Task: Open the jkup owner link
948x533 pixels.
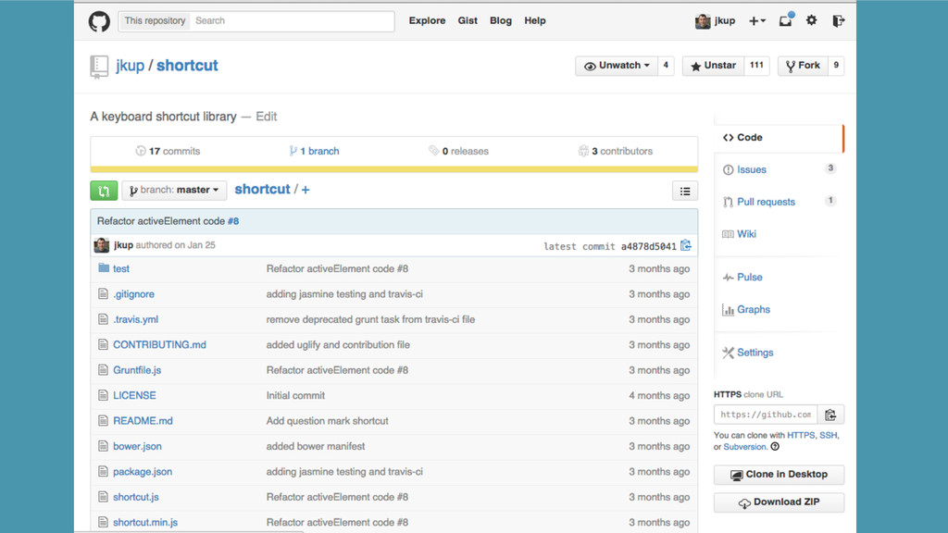Action: coord(130,66)
